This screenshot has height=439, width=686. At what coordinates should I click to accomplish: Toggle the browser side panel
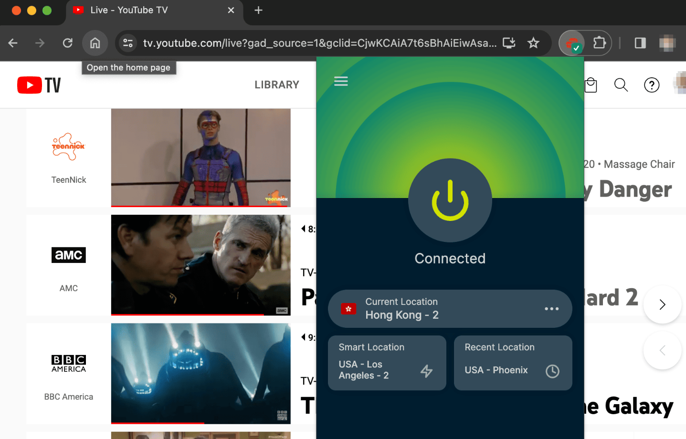(640, 43)
